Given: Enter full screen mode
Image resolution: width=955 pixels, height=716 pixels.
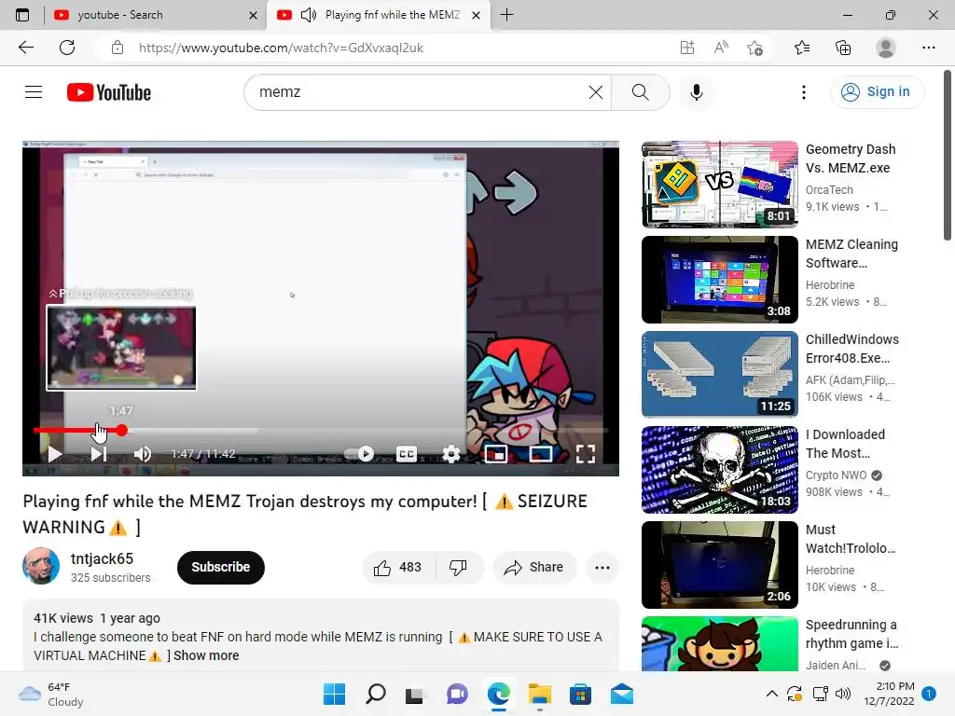Looking at the screenshot, I should [x=586, y=454].
